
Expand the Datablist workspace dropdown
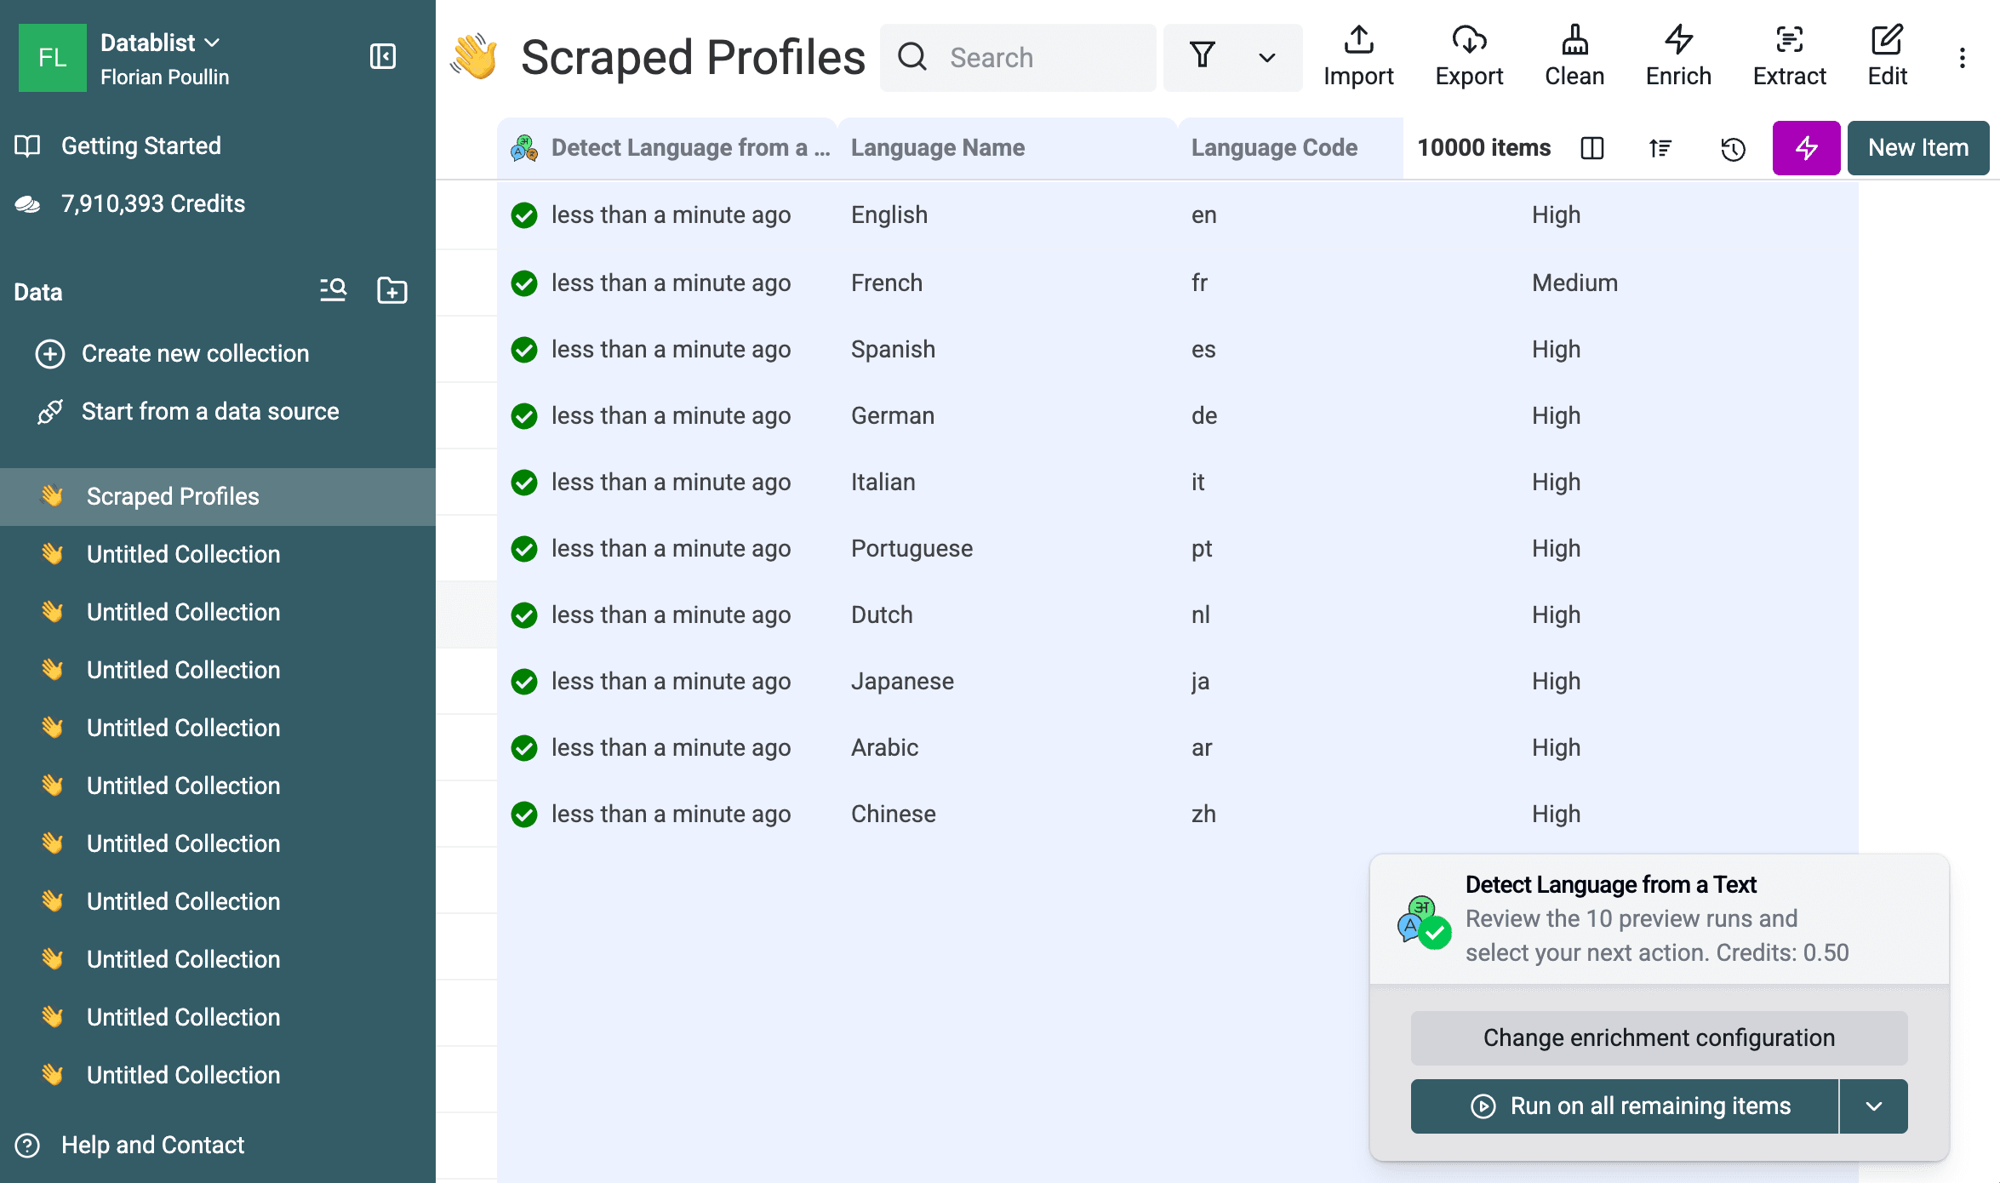point(160,43)
